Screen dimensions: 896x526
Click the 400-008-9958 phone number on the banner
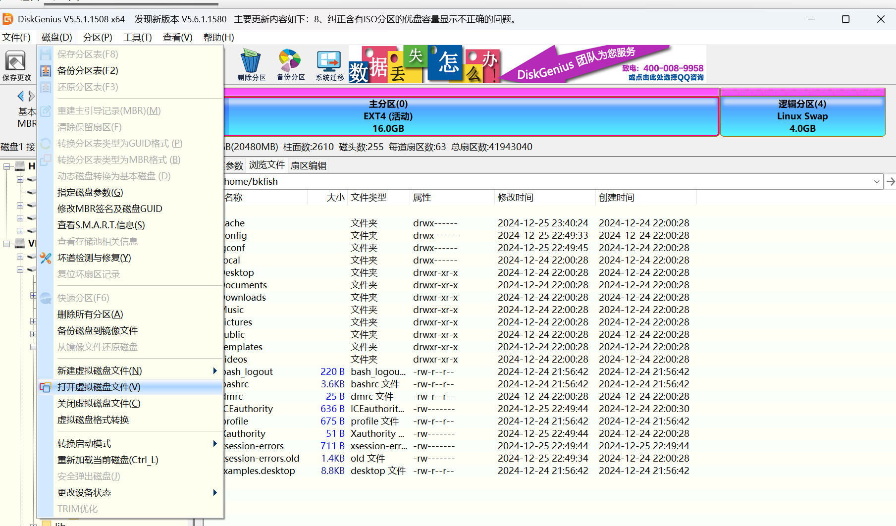pos(673,68)
